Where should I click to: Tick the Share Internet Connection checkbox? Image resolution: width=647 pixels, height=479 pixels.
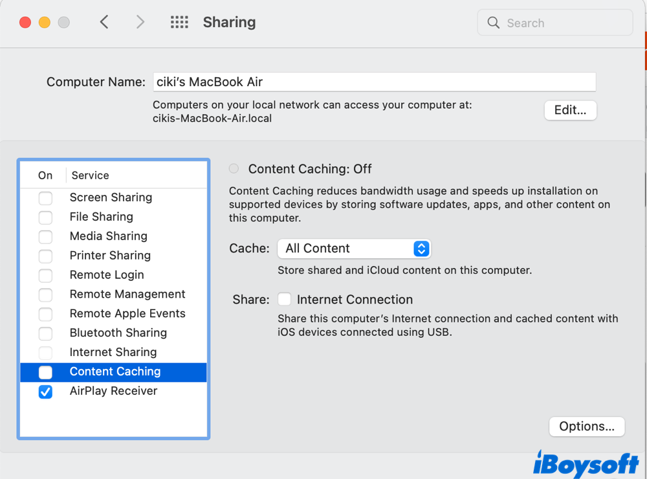tap(284, 300)
